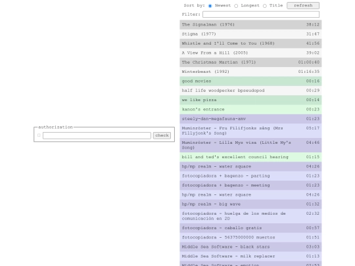Open The Christmas Martian (1971)

point(250,62)
